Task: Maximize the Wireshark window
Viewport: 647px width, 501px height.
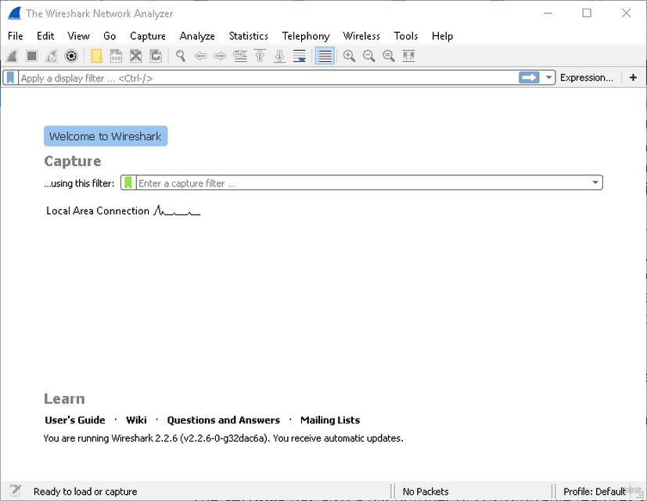Action: [x=586, y=13]
